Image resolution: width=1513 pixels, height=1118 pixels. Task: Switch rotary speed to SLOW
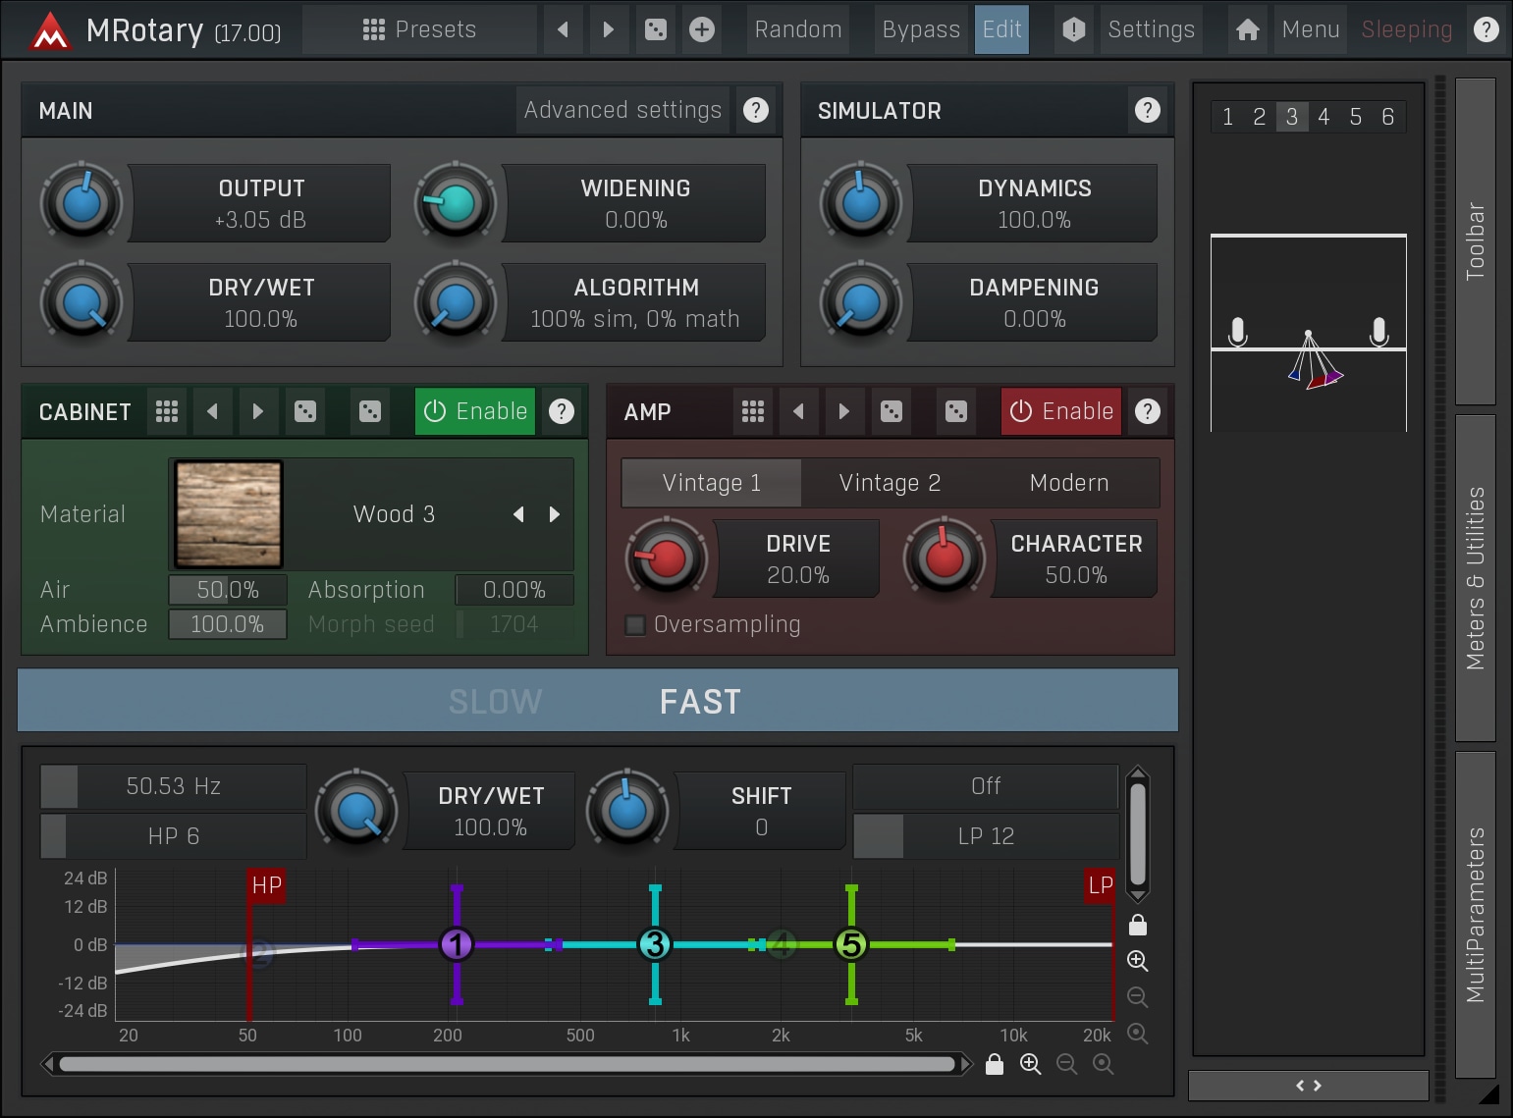(x=495, y=702)
